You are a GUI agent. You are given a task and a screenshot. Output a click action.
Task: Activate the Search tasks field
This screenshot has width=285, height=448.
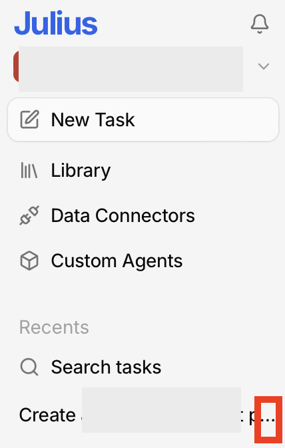pos(143,367)
